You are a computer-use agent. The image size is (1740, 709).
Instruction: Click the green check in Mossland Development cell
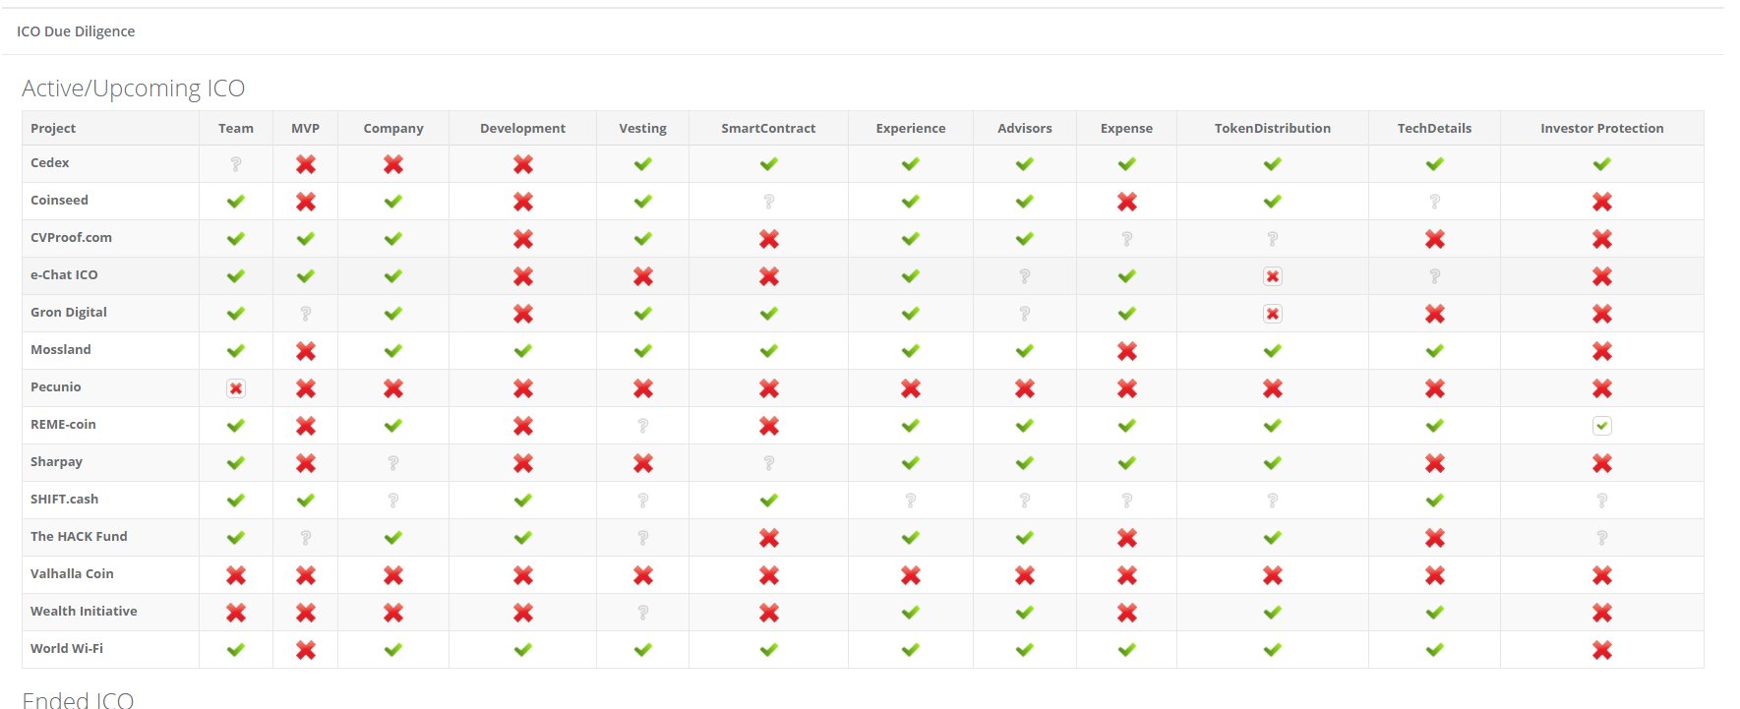tap(523, 351)
